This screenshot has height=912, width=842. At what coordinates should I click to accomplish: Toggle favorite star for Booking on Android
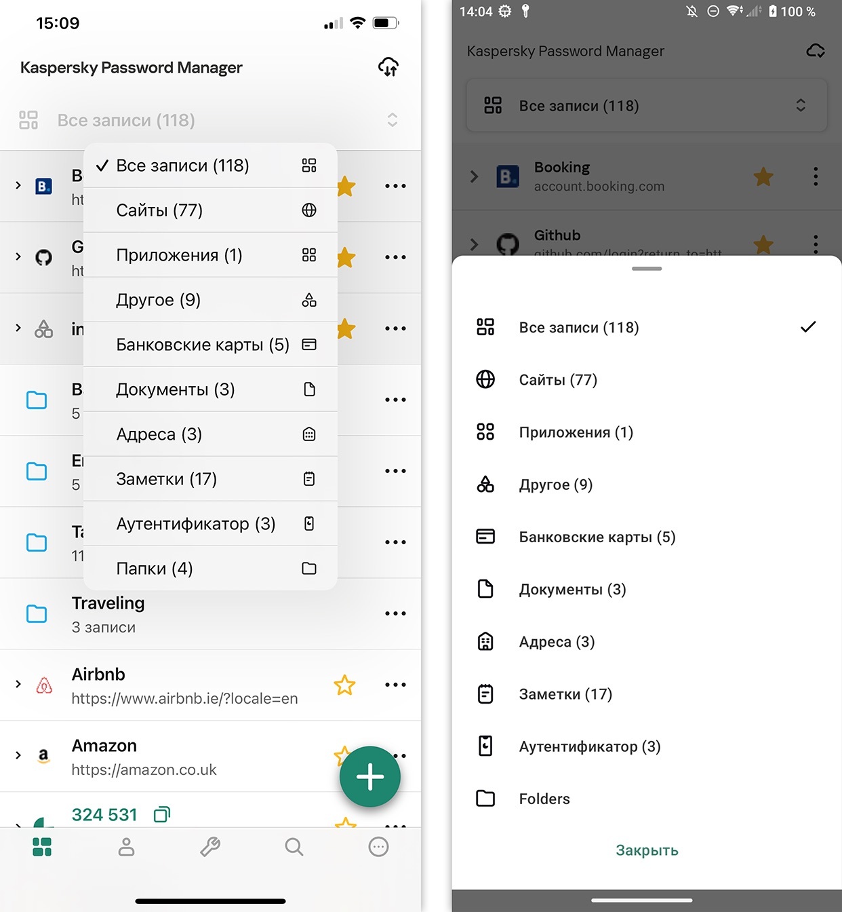pyautogui.click(x=763, y=176)
